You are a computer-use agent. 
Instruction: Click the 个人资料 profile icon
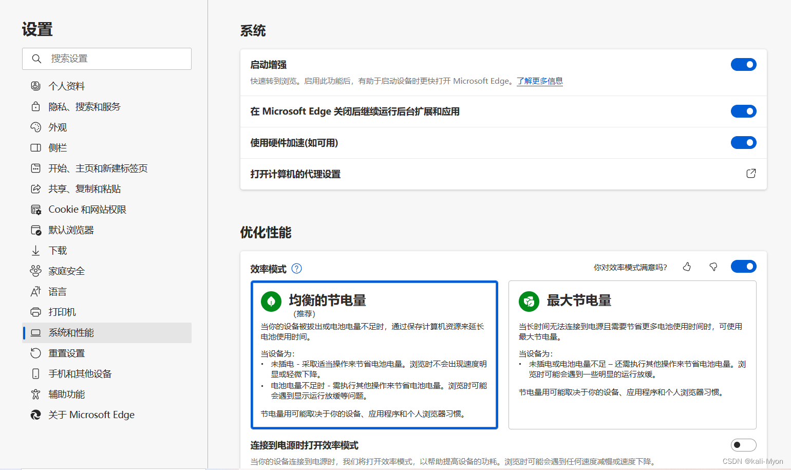35,86
